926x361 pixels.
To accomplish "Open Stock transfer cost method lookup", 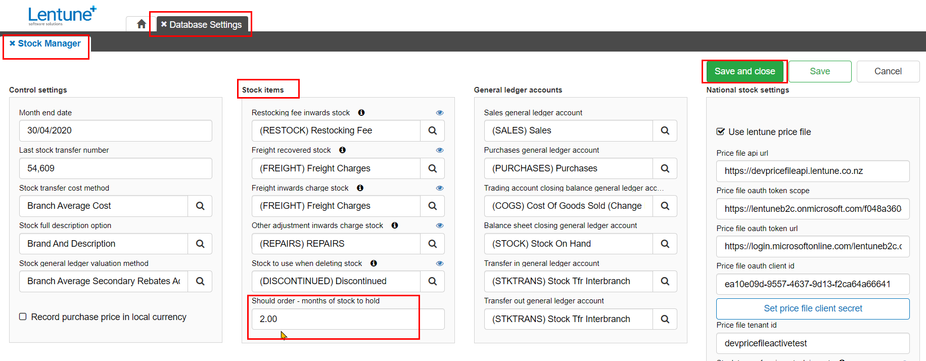I will point(200,206).
